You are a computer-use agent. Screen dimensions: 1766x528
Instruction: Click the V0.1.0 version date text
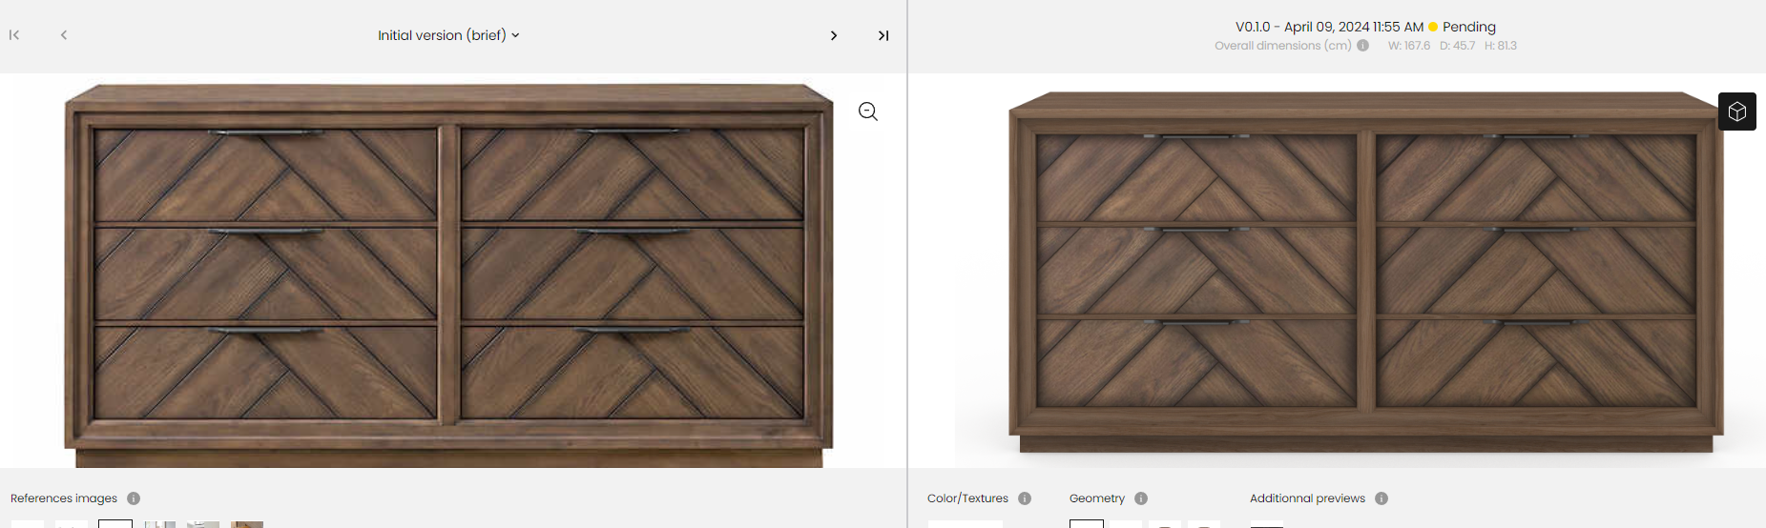1329,27
